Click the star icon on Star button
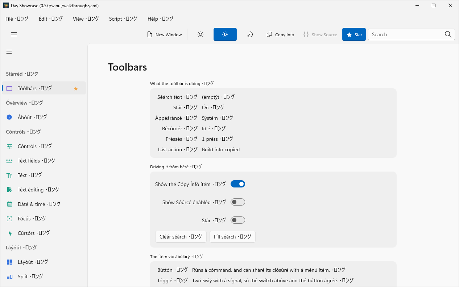 349,35
